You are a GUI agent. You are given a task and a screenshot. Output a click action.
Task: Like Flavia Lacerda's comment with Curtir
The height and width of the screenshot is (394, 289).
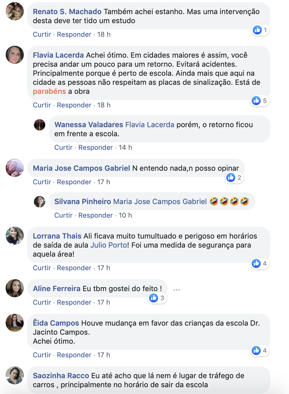[x=42, y=105]
